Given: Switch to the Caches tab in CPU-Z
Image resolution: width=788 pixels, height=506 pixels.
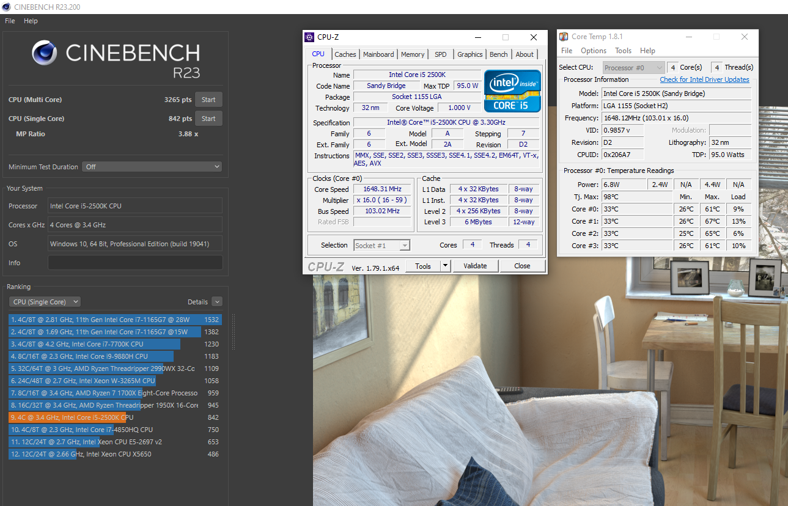Looking at the screenshot, I should [345, 54].
